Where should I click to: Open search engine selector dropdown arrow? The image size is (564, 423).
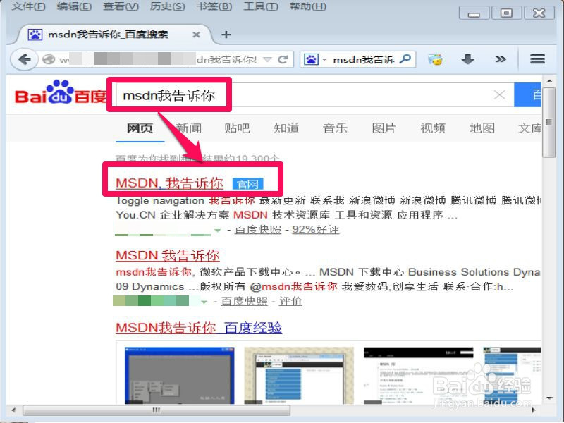pyautogui.click(x=324, y=59)
